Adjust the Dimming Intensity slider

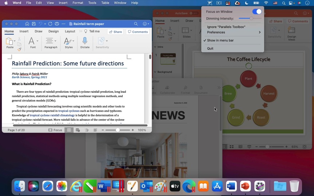pyautogui.click(x=251, y=18)
